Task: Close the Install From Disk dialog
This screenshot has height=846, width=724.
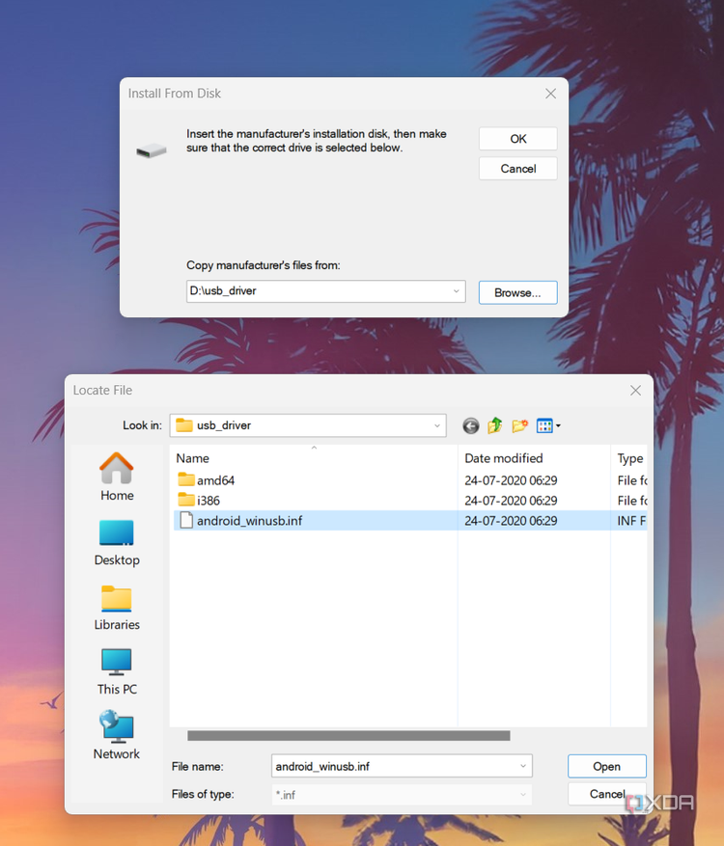Action: (550, 94)
